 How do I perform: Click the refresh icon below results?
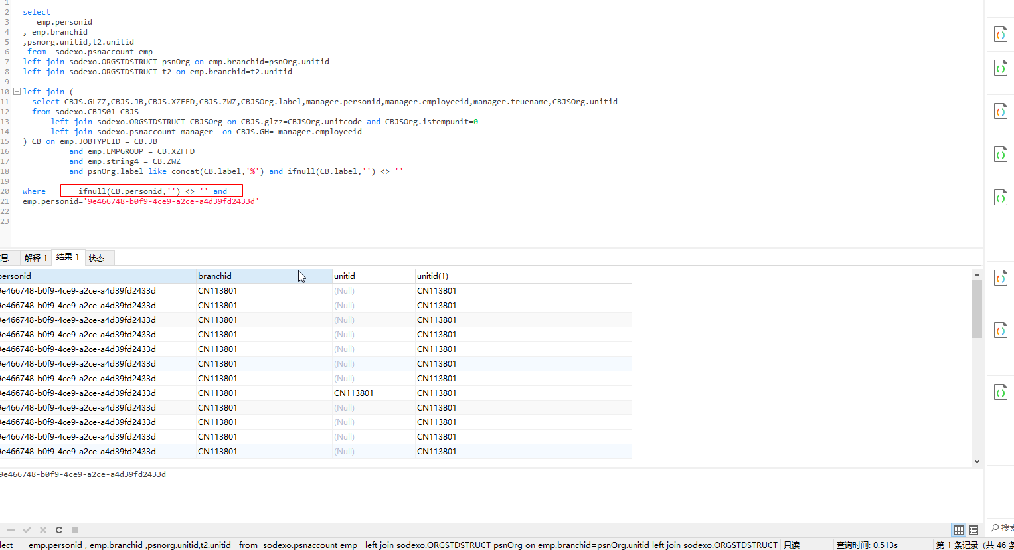[x=59, y=530]
